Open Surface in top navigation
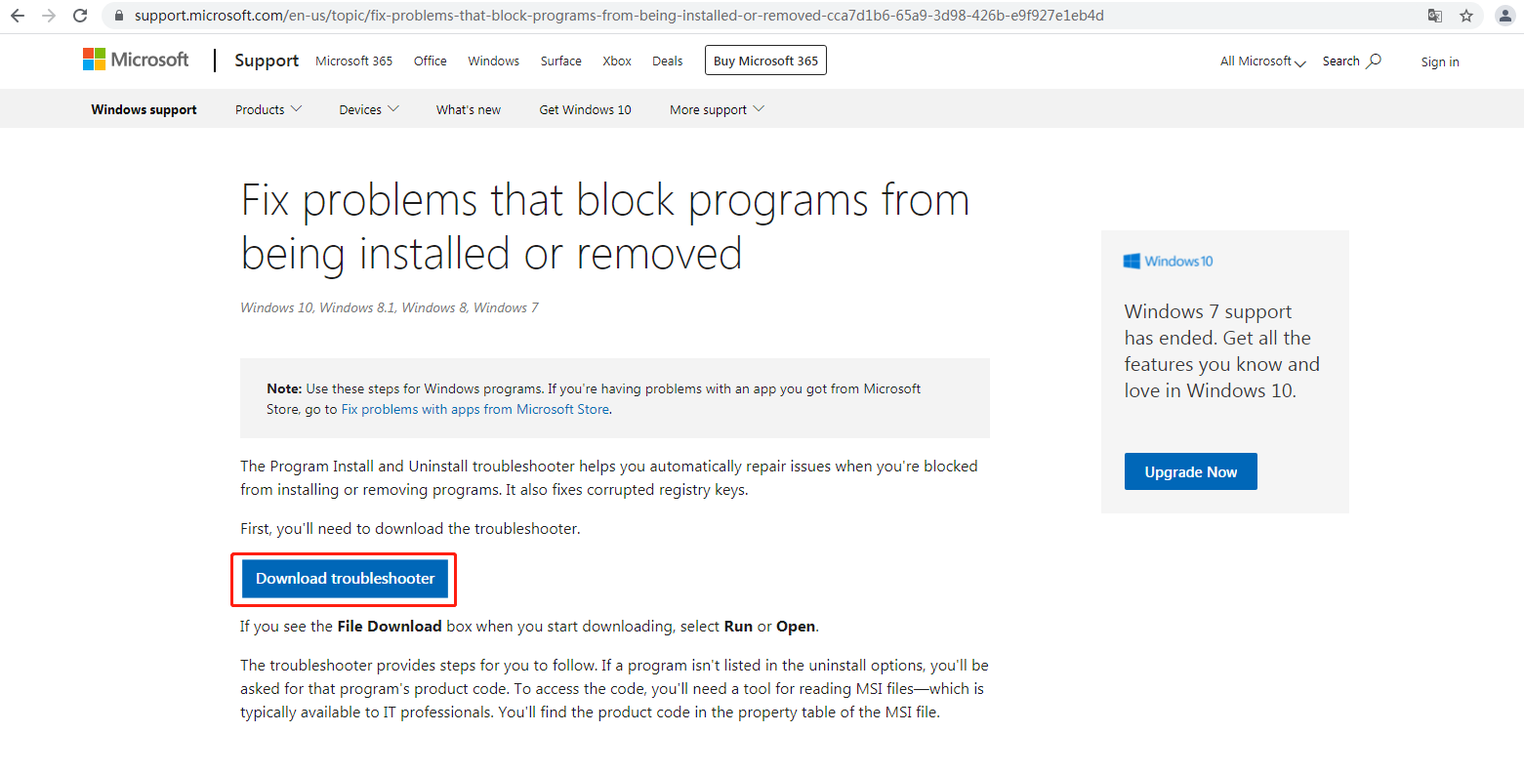The width and height of the screenshot is (1524, 773). click(560, 61)
